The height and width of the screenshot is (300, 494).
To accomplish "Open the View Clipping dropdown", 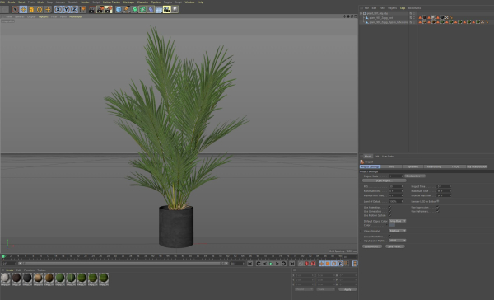I will (x=398, y=231).
